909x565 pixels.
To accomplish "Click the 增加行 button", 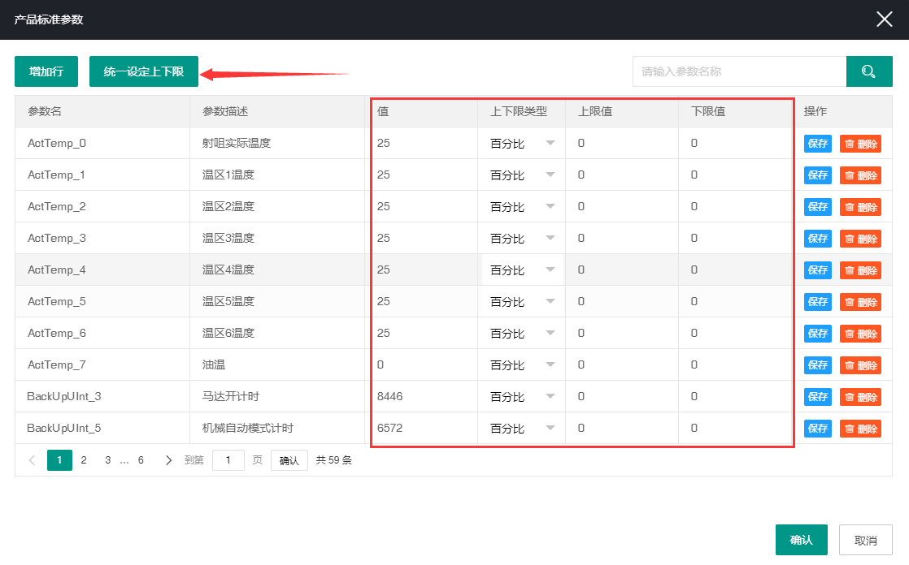I will click(46, 71).
